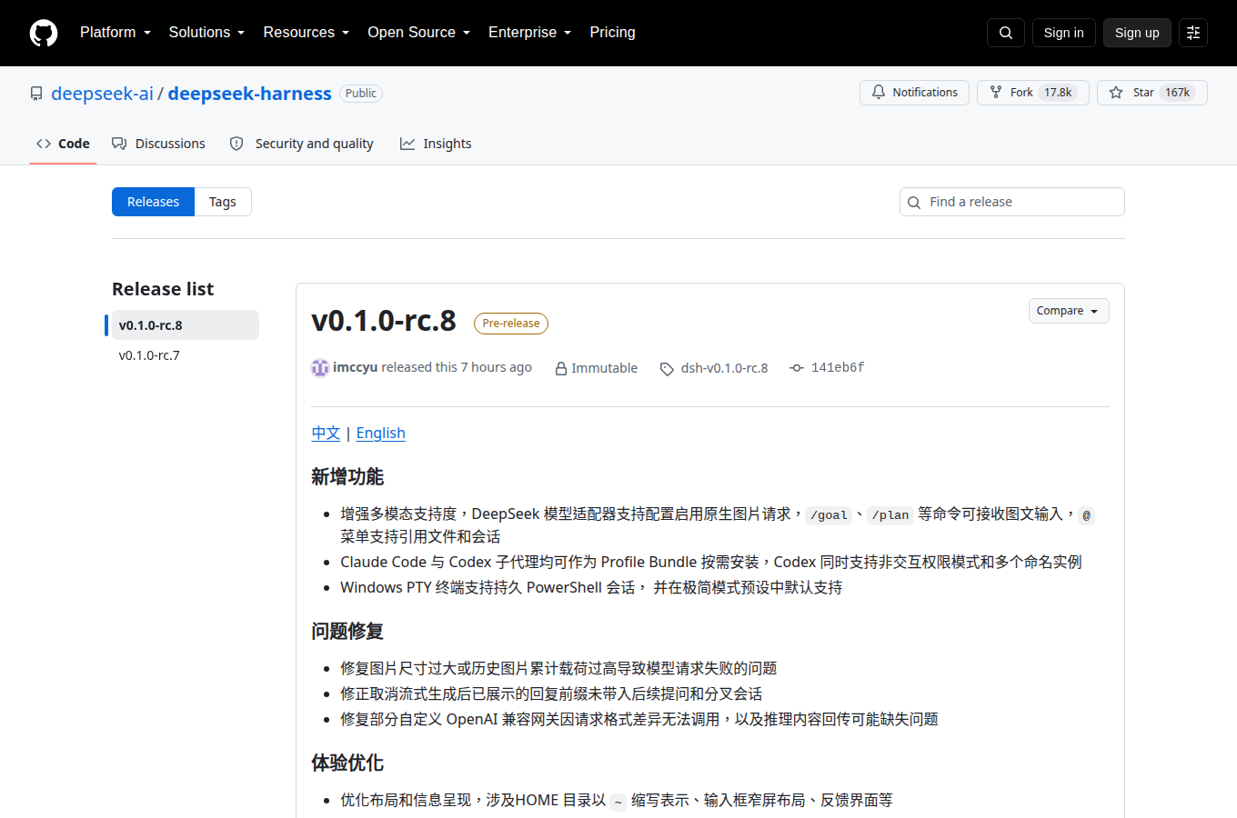
Task: Click the imccyu avatar image
Action: point(320,367)
